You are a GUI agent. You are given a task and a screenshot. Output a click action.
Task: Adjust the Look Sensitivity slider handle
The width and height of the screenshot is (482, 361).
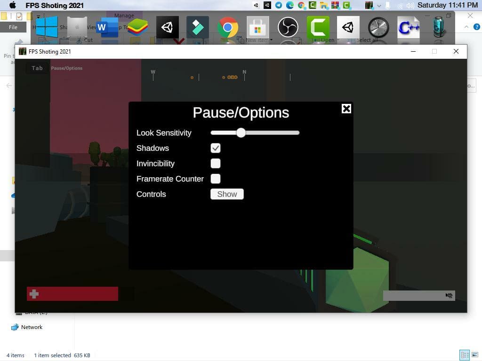pyautogui.click(x=241, y=133)
